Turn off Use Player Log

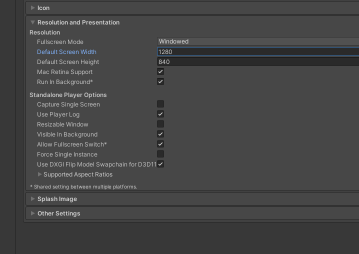point(160,114)
